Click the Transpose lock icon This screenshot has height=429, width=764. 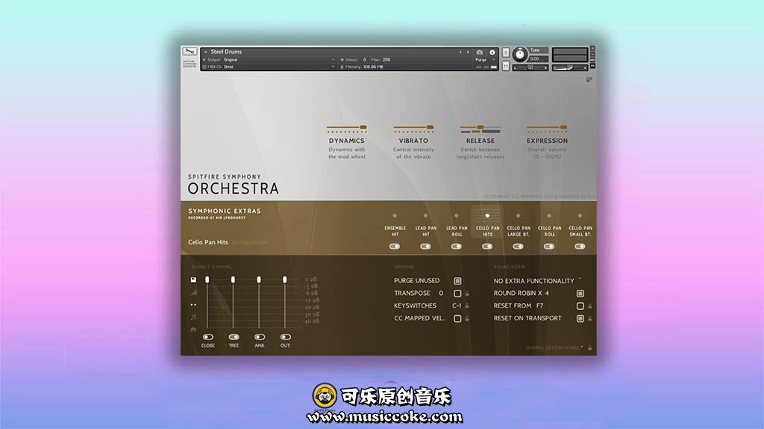pos(467,293)
